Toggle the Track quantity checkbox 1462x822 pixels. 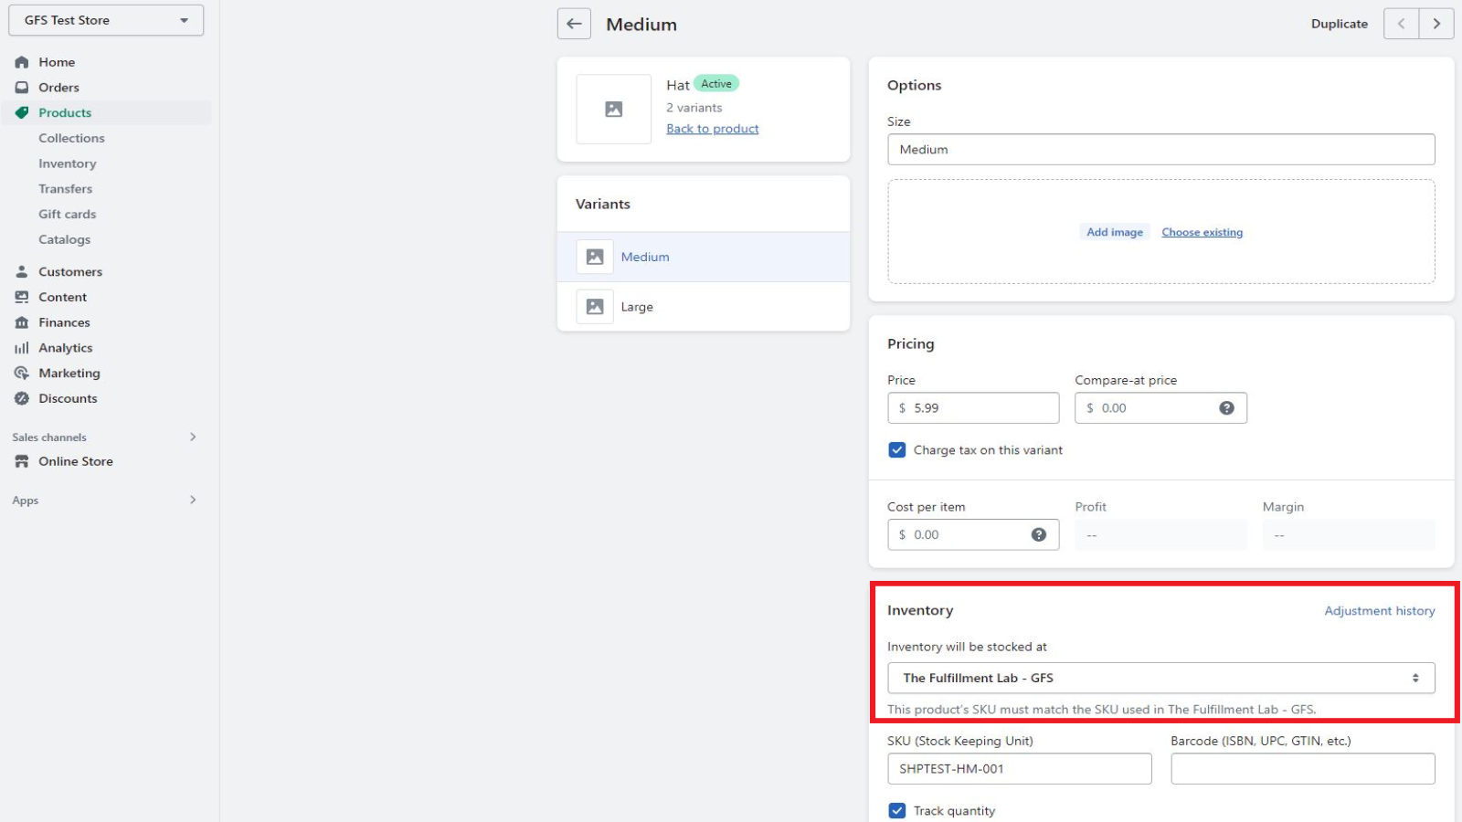(x=897, y=811)
